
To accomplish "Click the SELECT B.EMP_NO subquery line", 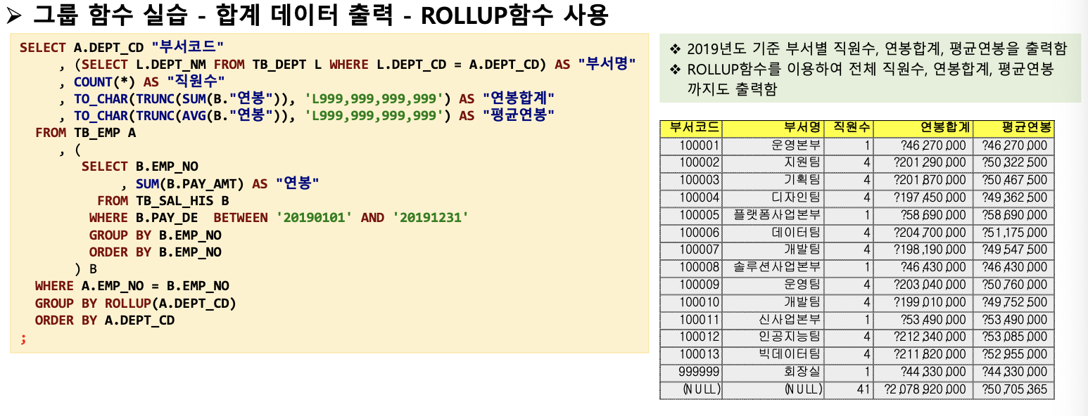I will [140, 167].
